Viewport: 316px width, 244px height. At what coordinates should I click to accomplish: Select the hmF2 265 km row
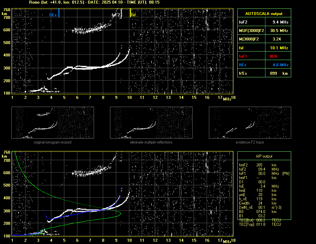(258, 165)
